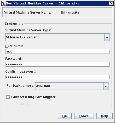The image size is (115, 123).
Task: Focus the Confirm password field
Action: pyautogui.click(x=57, y=77)
